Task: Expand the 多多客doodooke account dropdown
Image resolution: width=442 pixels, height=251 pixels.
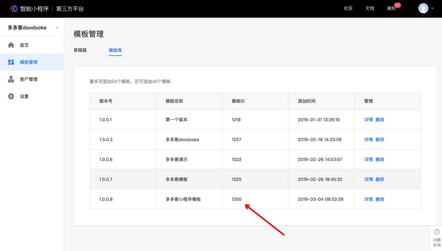Action: point(57,28)
